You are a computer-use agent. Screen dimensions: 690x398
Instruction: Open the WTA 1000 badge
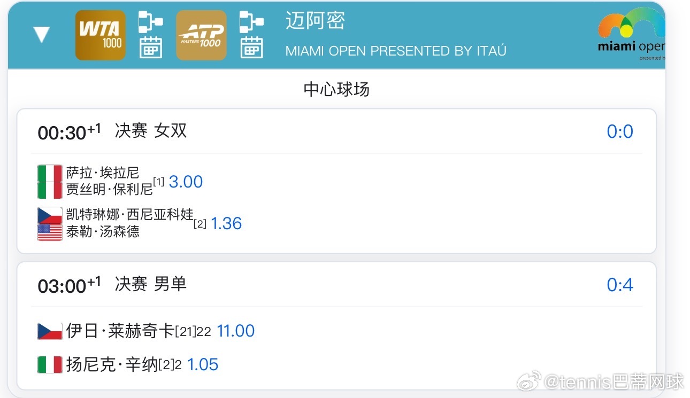click(101, 35)
